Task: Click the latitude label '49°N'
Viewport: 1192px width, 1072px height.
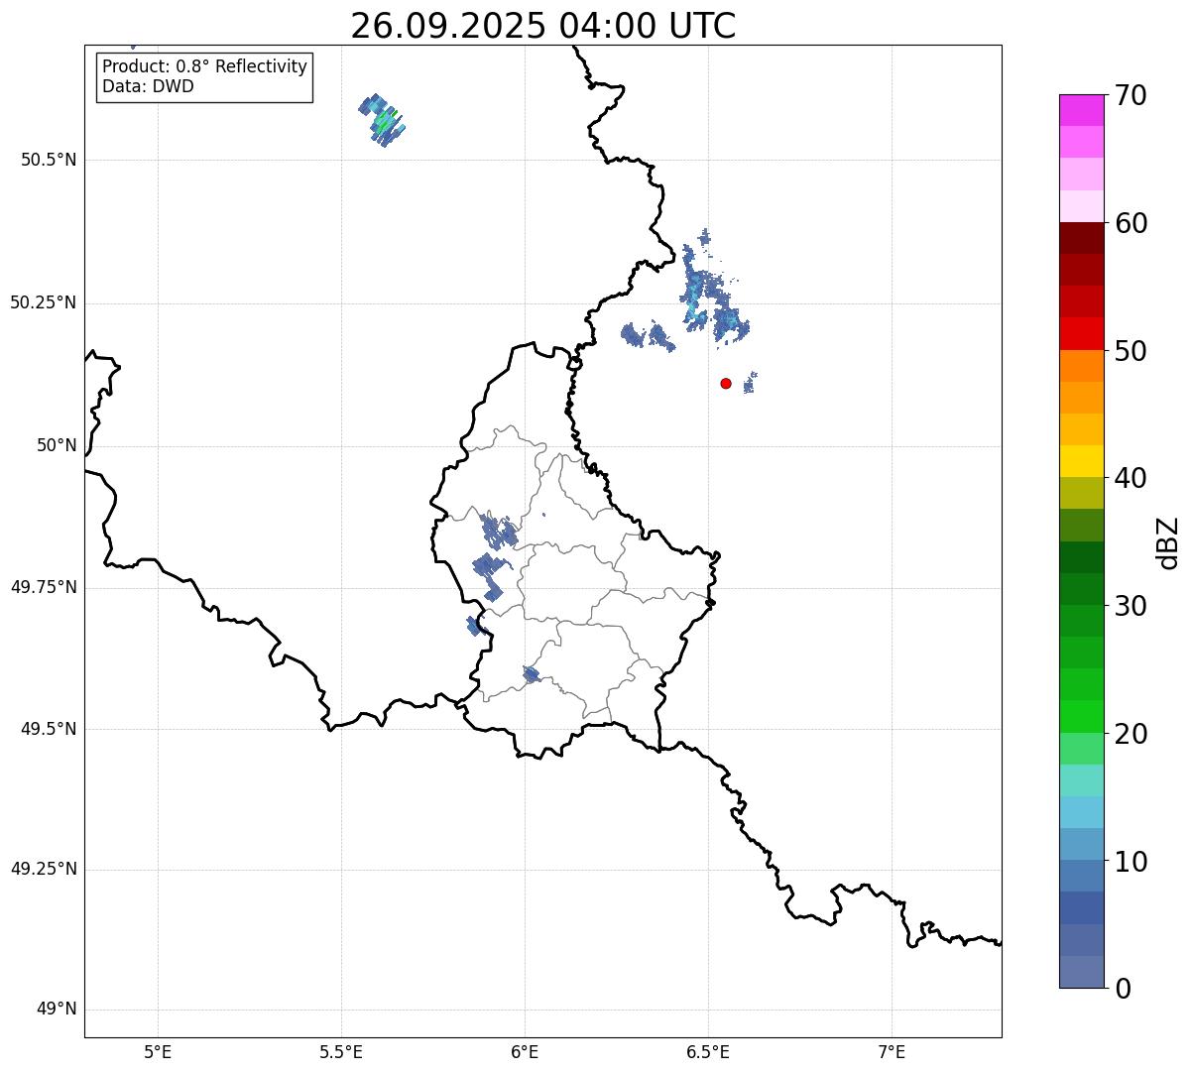Action: (57, 1010)
